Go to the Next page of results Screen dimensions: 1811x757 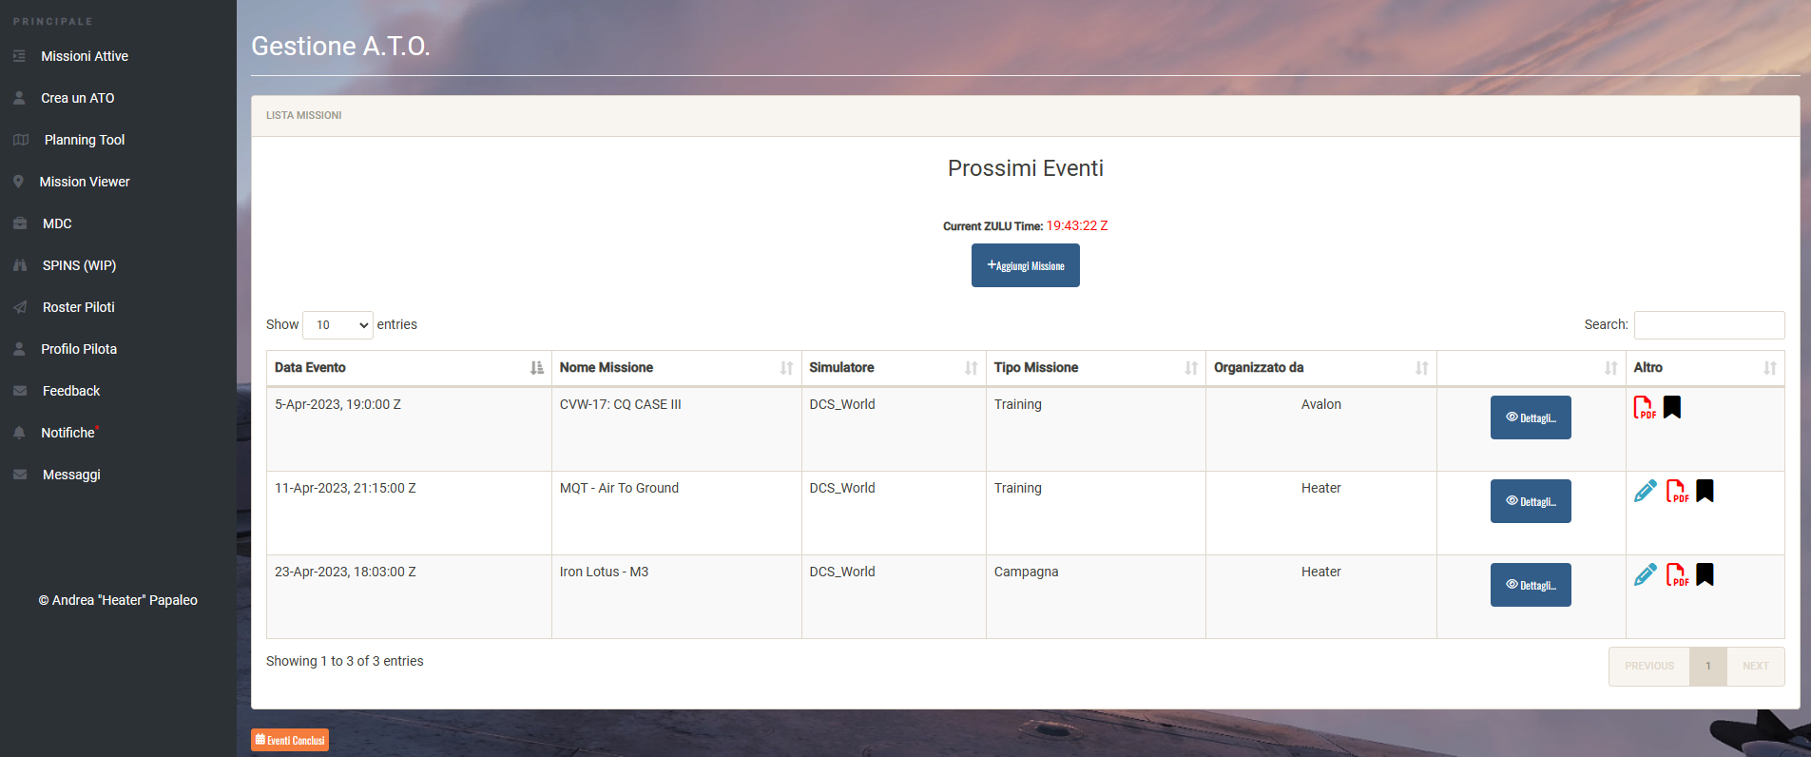(x=1755, y=667)
